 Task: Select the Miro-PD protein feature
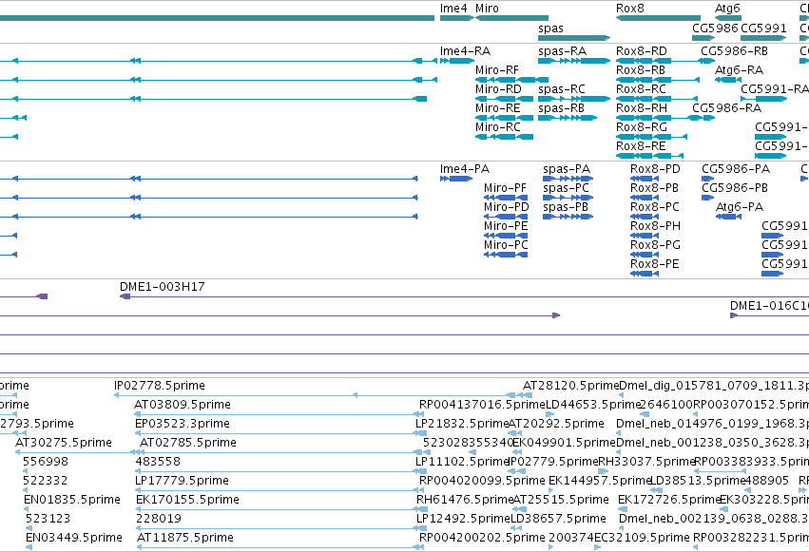click(x=506, y=217)
